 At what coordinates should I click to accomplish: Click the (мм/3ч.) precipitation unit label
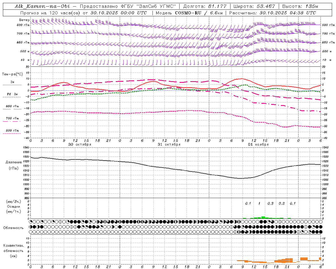pyautogui.click(x=13, y=202)
